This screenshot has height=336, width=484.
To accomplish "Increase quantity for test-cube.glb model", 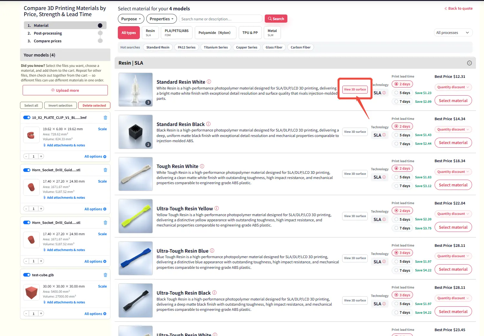I will tap(41, 313).
